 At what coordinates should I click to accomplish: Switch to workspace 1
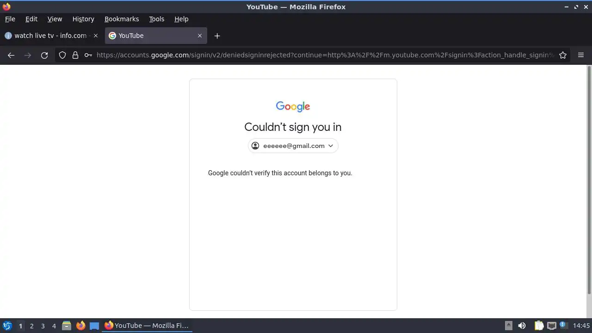coord(20,326)
